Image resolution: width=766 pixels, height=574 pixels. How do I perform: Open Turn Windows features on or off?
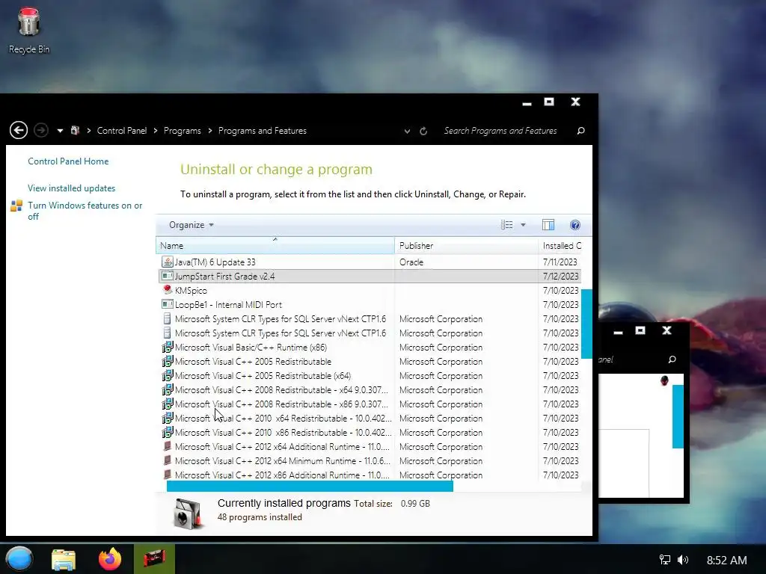(85, 211)
